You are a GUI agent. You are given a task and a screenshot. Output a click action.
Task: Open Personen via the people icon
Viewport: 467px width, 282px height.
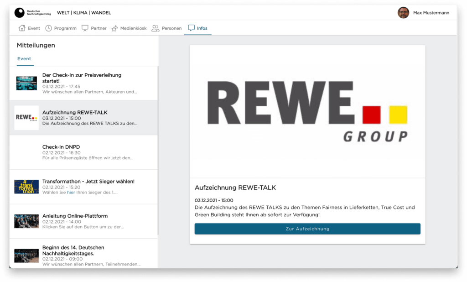click(155, 28)
